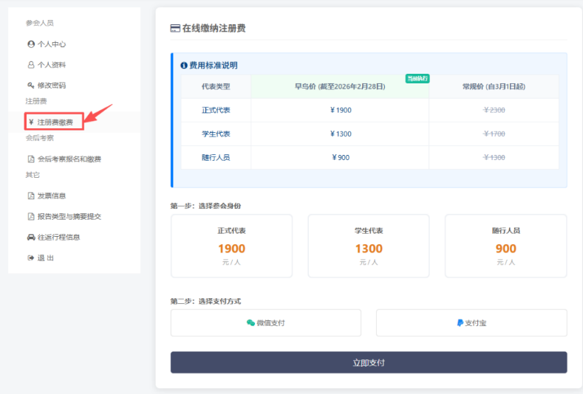
Task: Pick 随行人员 900元 identity card
Action: click(x=505, y=246)
